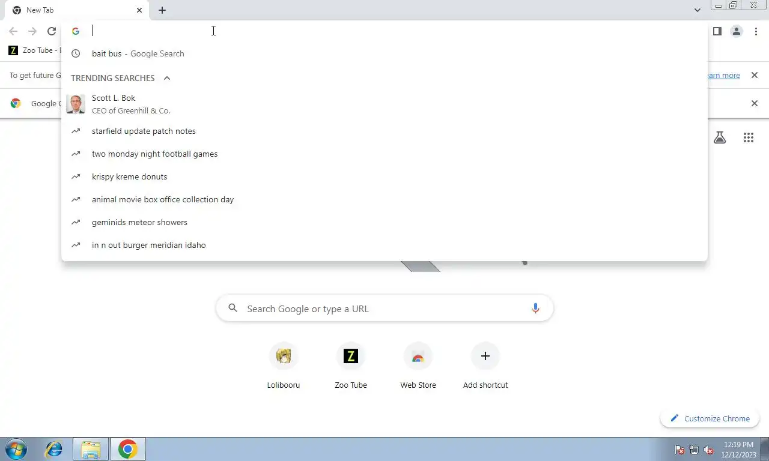Select in n out burger meridian idaho
Viewport: 769px width, 461px height.
click(x=384, y=245)
